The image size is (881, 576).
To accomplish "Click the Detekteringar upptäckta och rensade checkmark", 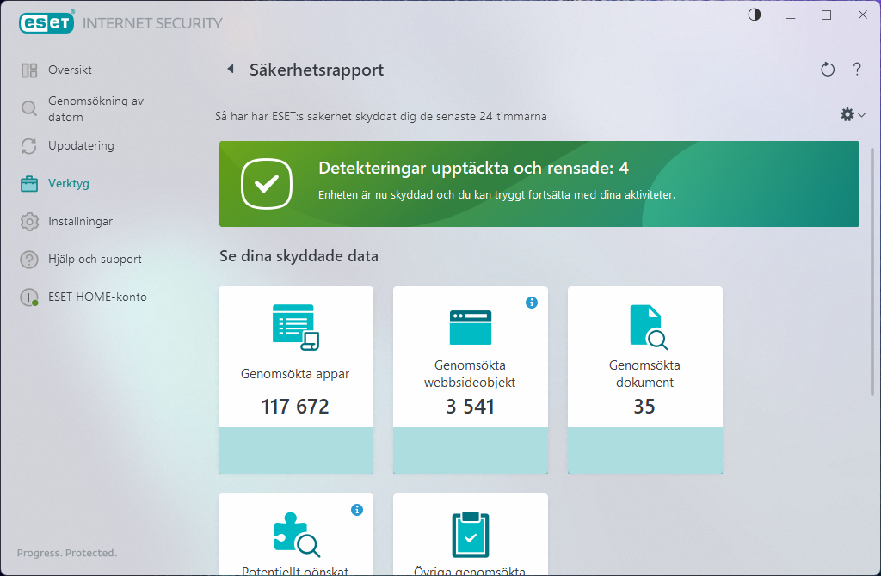I will [267, 183].
